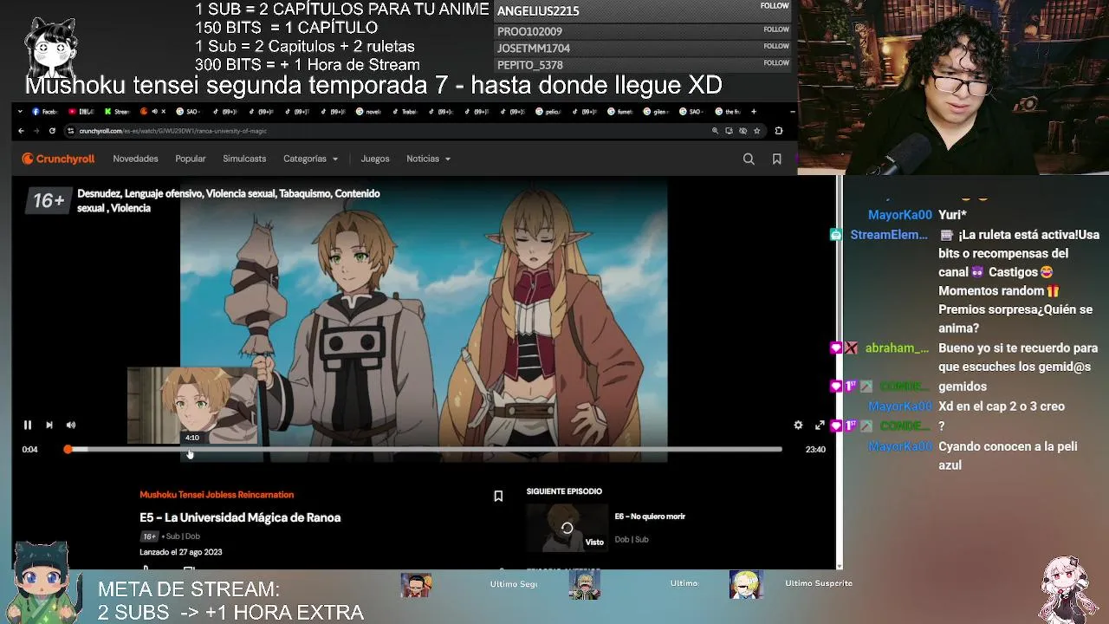Viewport: 1109px width, 624px height.
Task: Click the 'SIGUIENTE EPISODIO' heading
Action: 564,491
